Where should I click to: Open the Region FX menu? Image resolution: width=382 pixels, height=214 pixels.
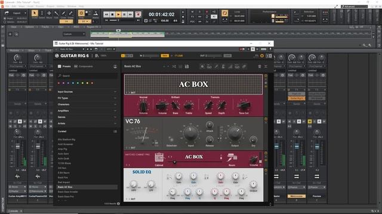tap(92, 27)
